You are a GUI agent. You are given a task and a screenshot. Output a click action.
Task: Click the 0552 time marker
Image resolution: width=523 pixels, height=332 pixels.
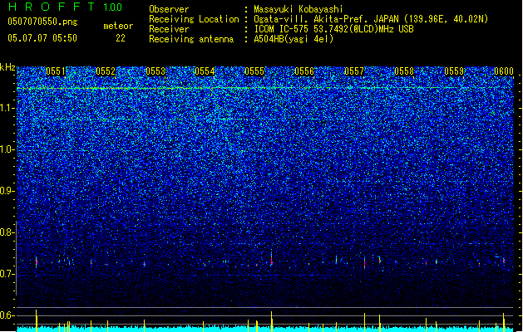point(106,71)
